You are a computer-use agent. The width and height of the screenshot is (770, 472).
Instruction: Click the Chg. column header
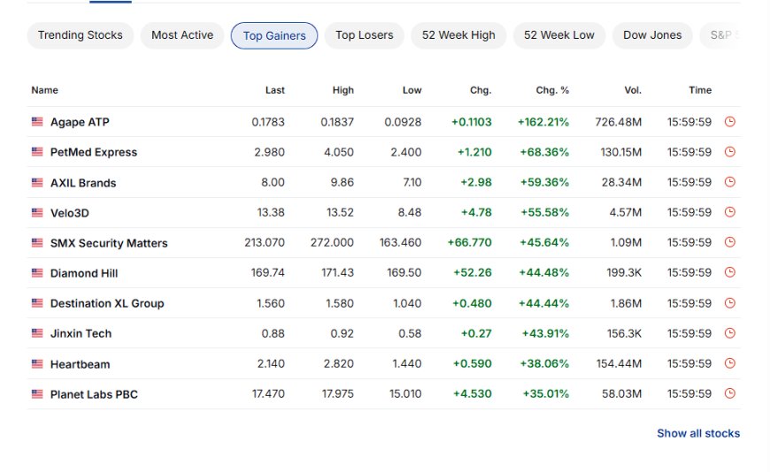pos(481,90)
